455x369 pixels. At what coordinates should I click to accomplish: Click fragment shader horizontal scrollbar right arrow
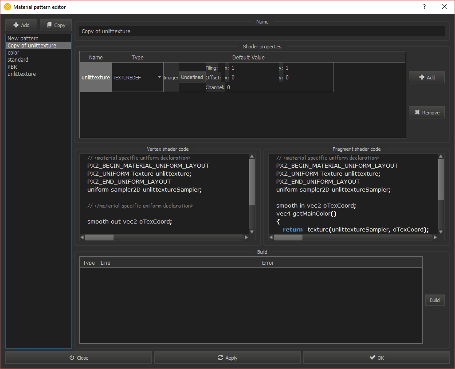coord(435,238)
